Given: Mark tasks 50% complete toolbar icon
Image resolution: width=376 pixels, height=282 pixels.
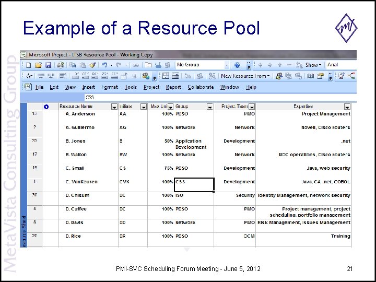Looking at the screenshot, I should 95,76.
